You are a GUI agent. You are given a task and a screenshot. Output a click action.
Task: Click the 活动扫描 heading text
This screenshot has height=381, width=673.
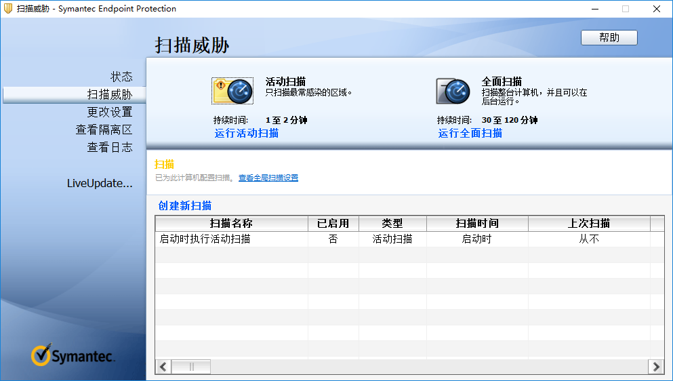coord(285,81)
